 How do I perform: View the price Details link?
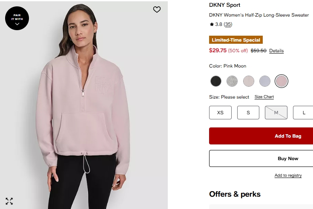click(x=276, y=51)
